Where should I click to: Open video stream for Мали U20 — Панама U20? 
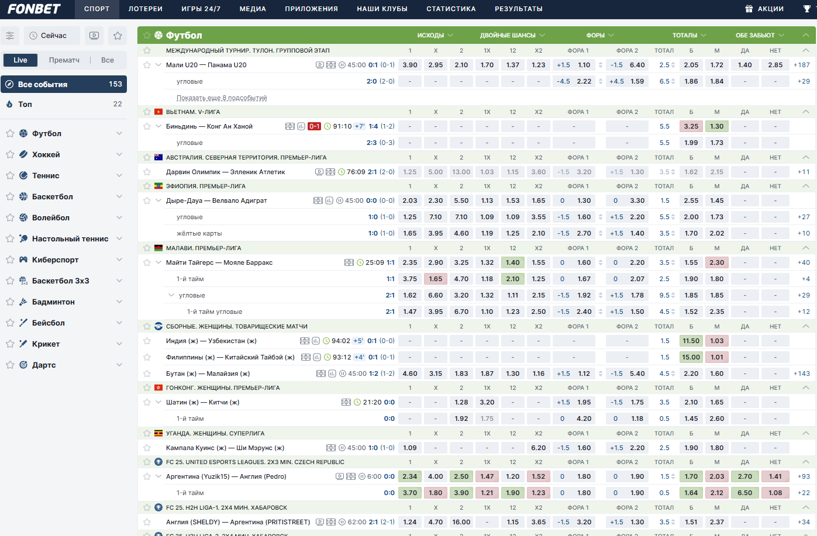tap(320, 65)
